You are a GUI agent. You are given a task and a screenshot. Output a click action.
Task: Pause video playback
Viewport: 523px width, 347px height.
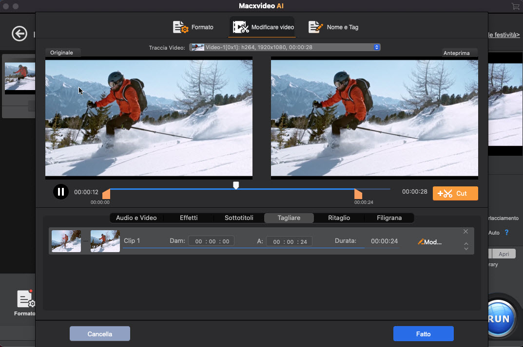tap(61, 192)
